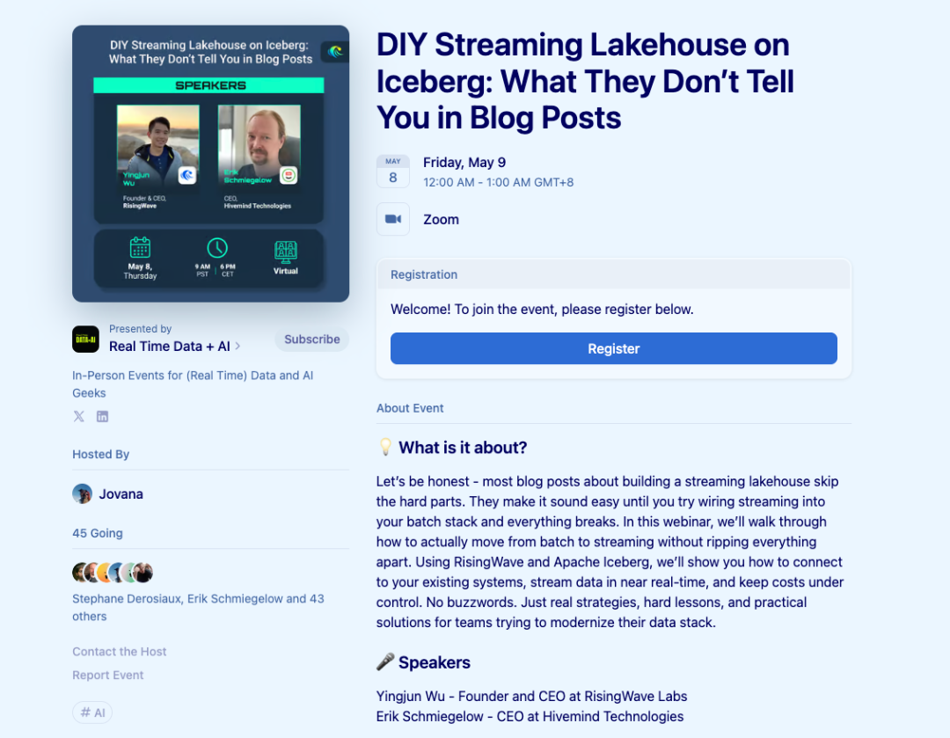The width and height of the screenshot is (950, 738).
Task: Click the Friday, May 9 date text
Action: [464, 163]
